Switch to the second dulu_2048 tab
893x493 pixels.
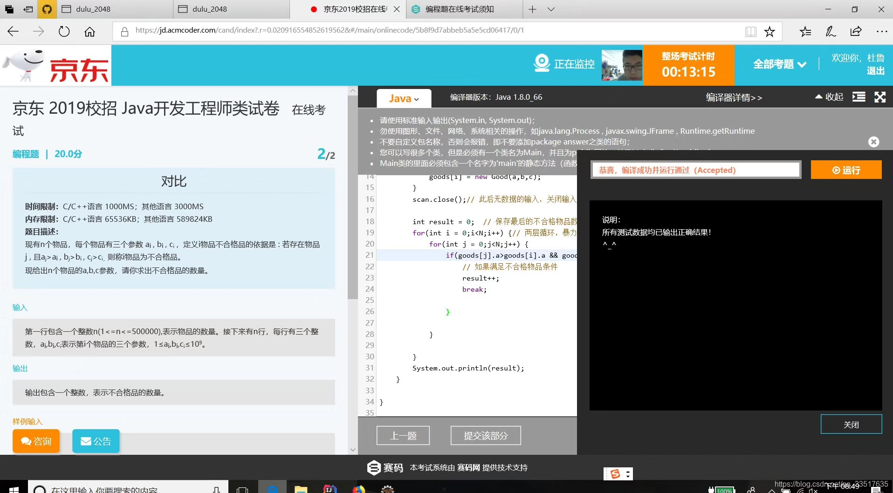[x=231, y=9]
